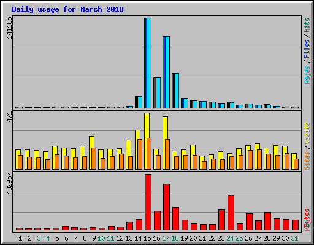314x245 pixels.
Task: Click the 'Files' legend label
Action: click(307, 49)
